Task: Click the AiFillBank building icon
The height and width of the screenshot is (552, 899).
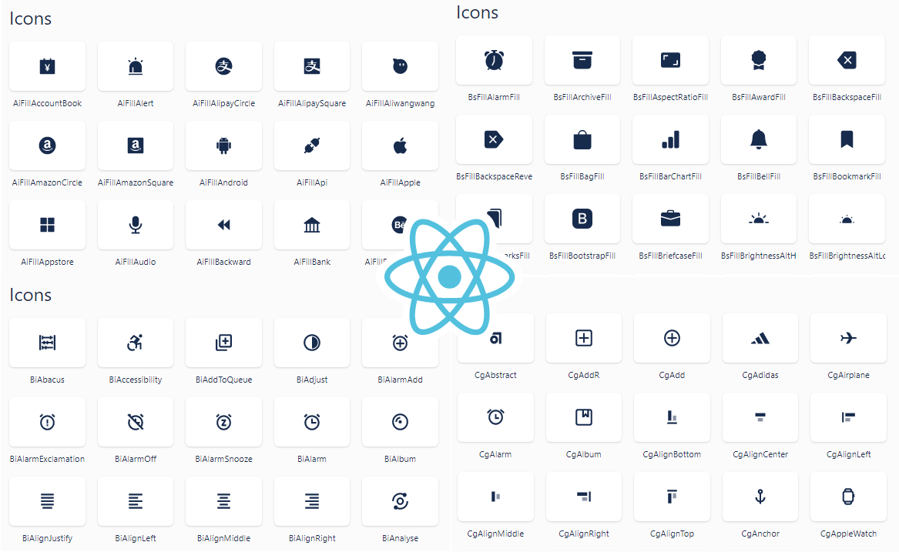Action: pyautogui.click(x=311, y=224)
